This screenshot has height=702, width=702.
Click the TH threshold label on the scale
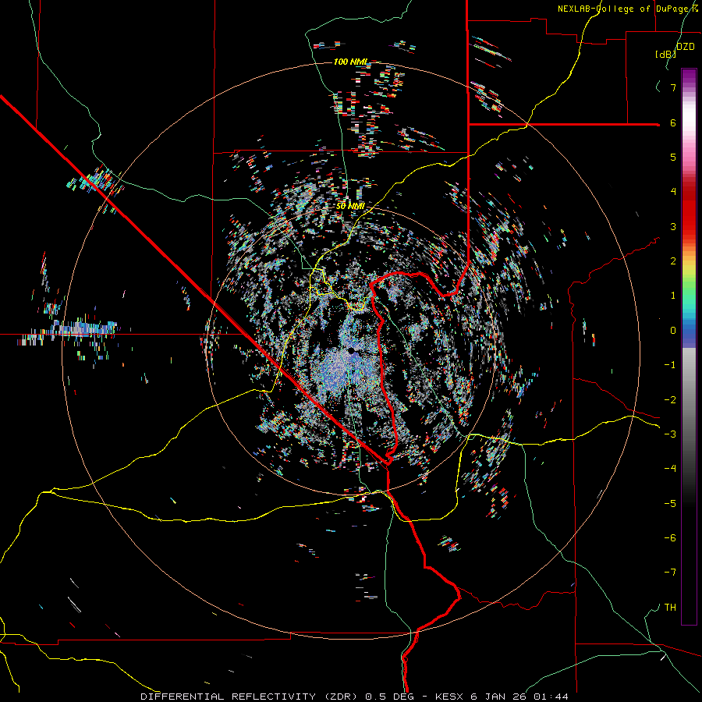670,608
